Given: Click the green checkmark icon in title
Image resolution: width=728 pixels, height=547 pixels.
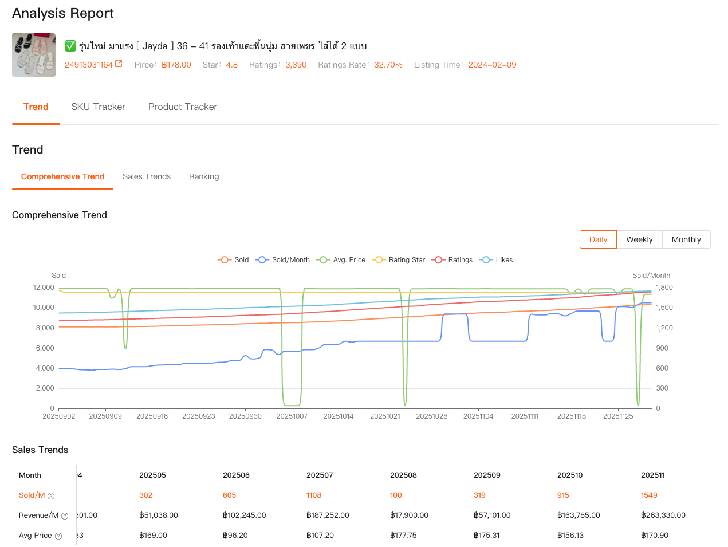Looking at the screenshot, I should tap(70, 46).
